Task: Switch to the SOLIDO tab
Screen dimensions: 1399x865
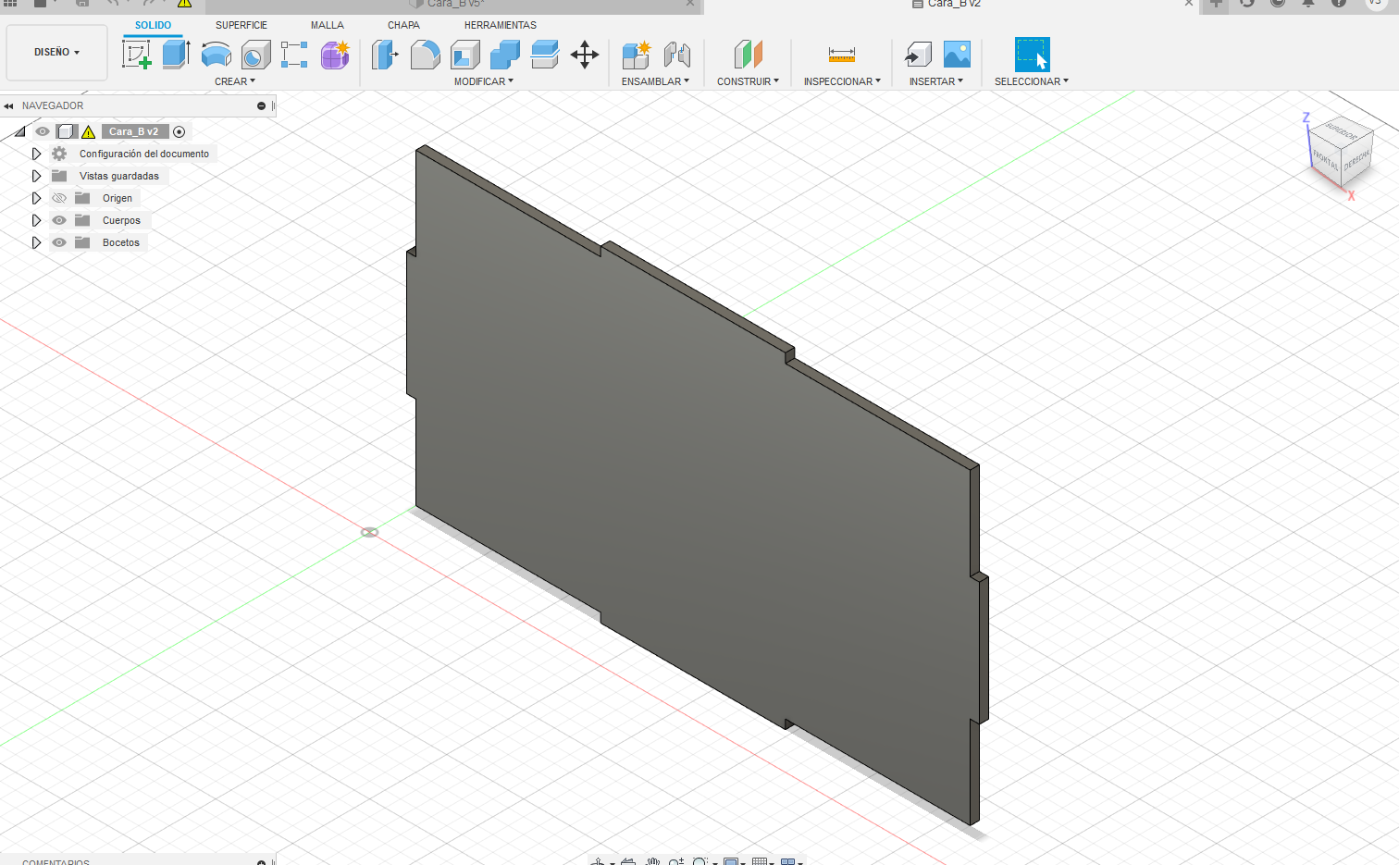Action: [153, 25]
